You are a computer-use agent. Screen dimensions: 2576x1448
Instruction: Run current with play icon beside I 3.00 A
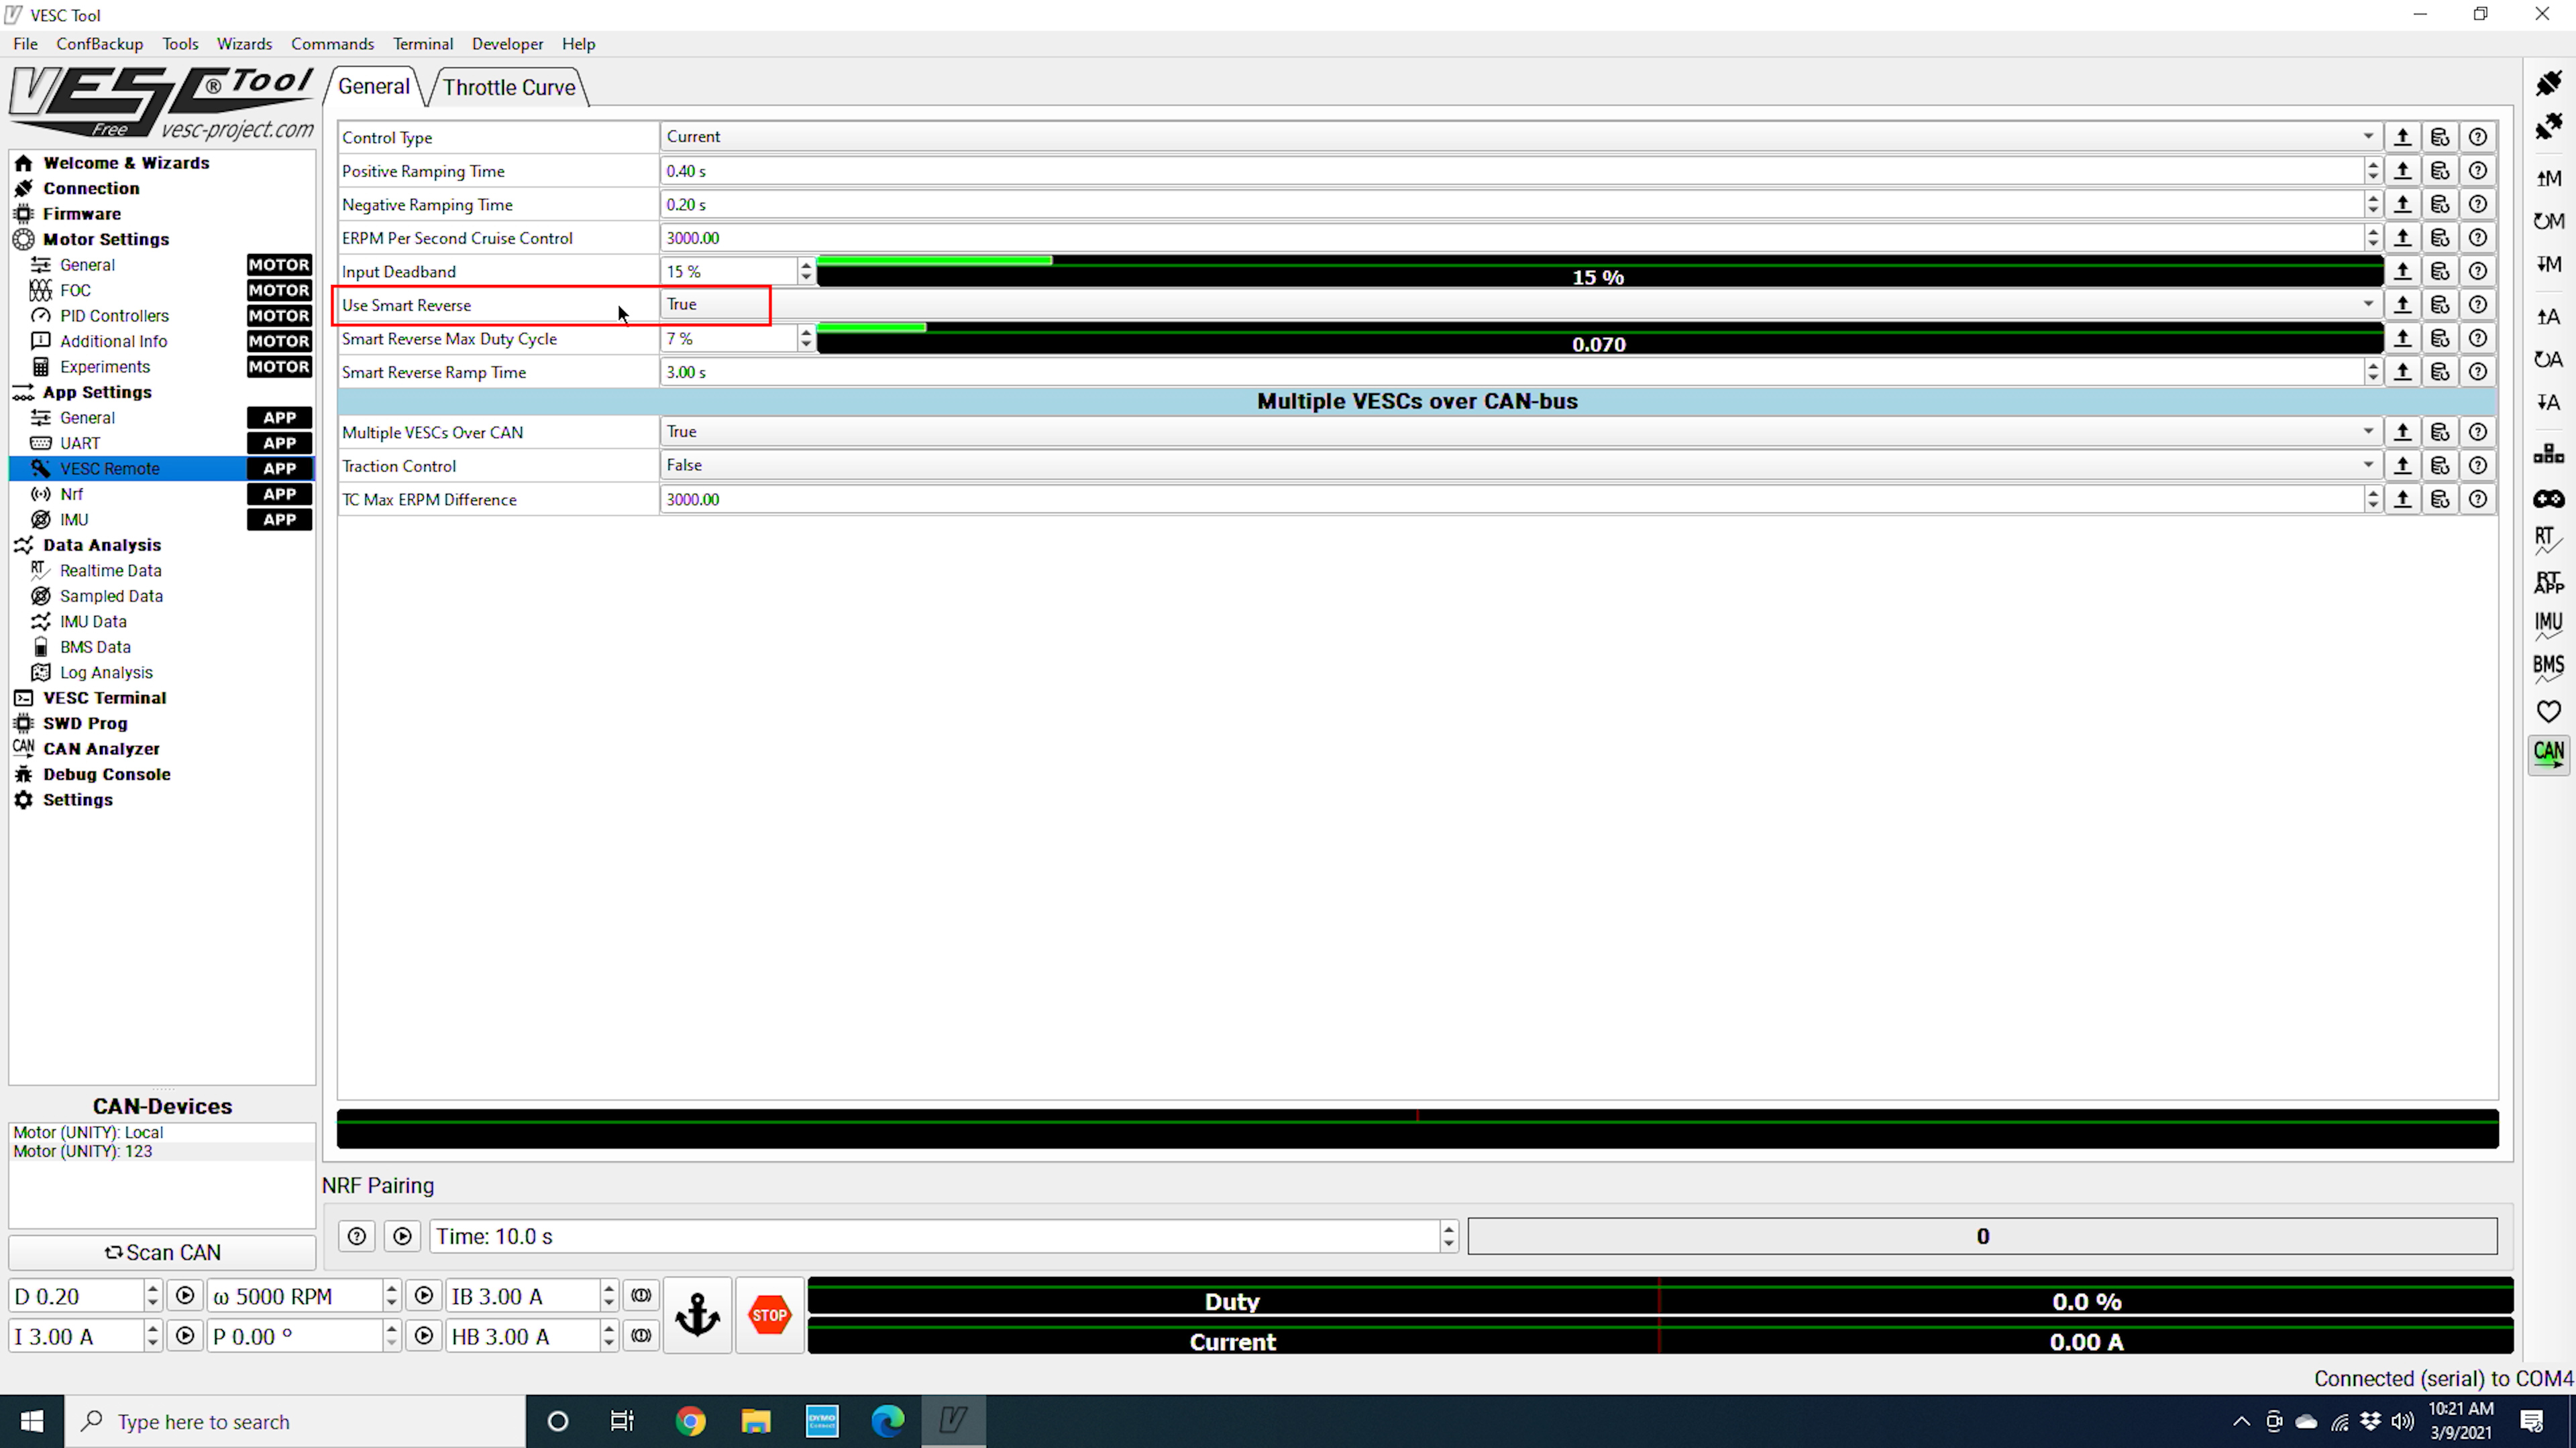click(x=185, y=1336)
